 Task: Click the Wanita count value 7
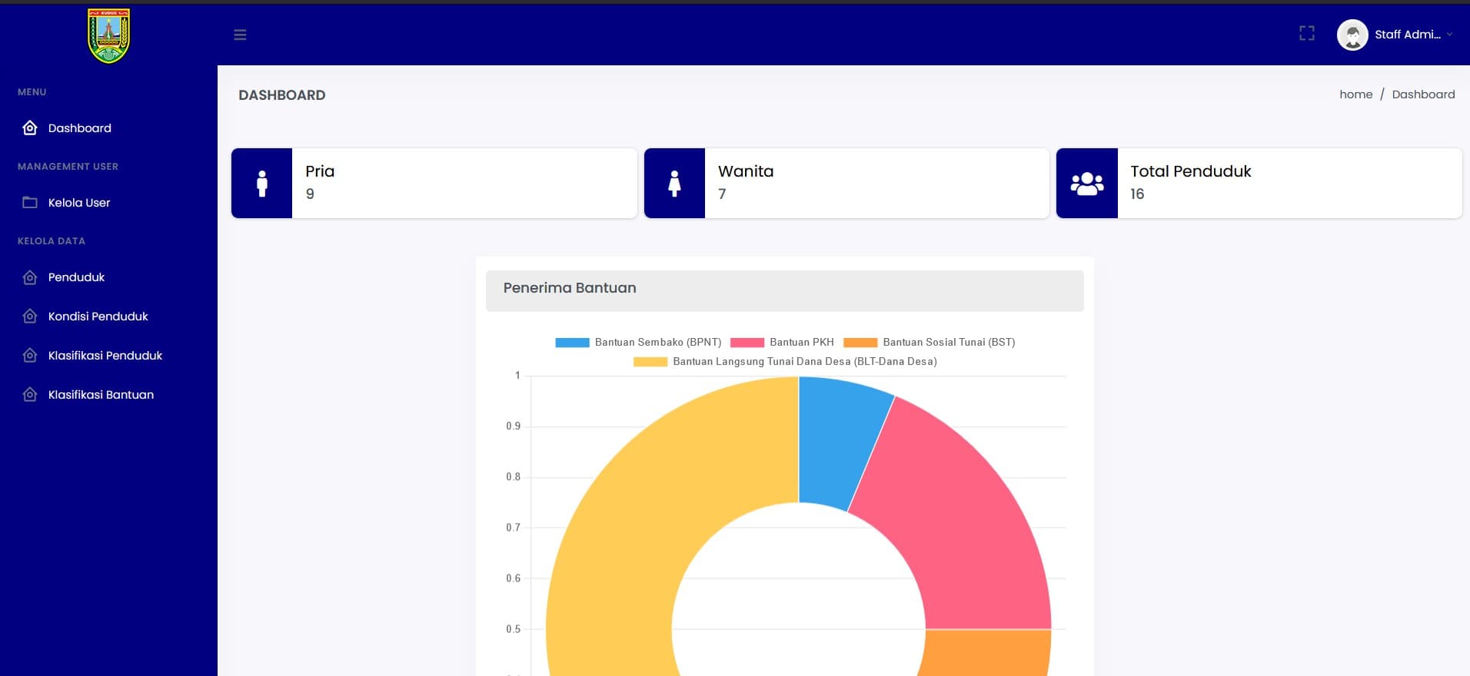(x=722, y=194)
